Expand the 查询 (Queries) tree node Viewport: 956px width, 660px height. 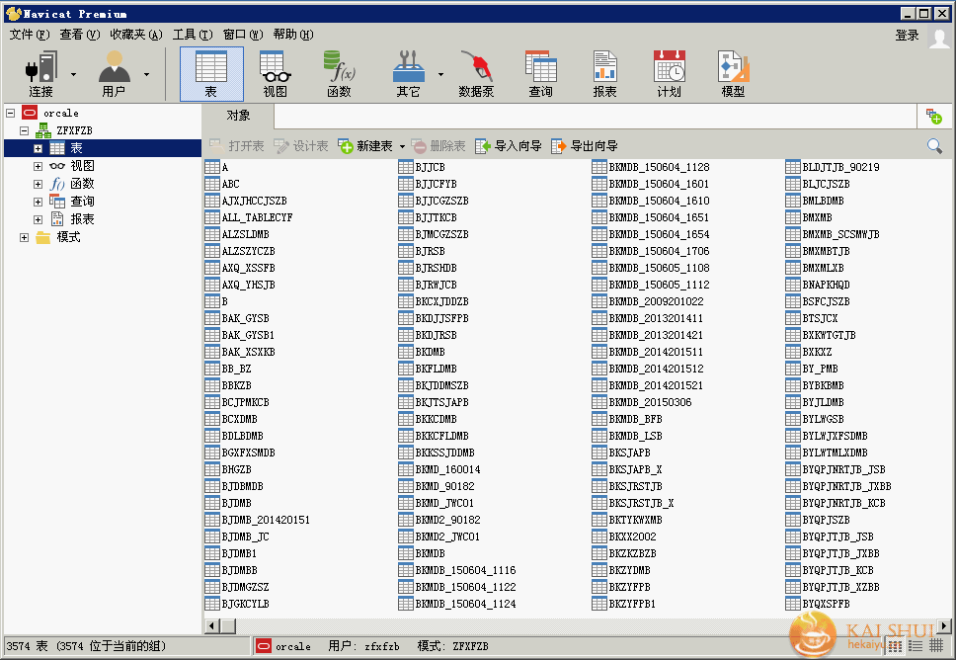click(38, 202)
